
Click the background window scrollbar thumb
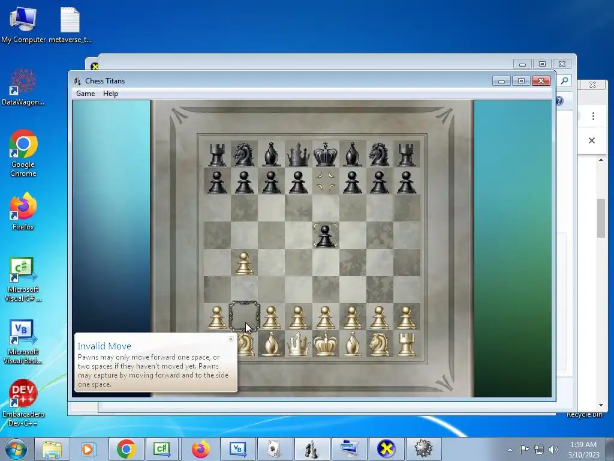pos(601,218)
